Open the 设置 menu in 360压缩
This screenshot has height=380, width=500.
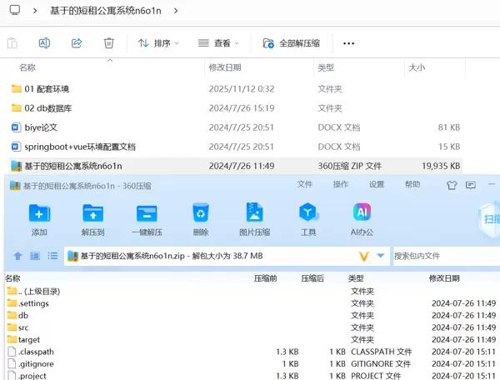coord(377,184)
